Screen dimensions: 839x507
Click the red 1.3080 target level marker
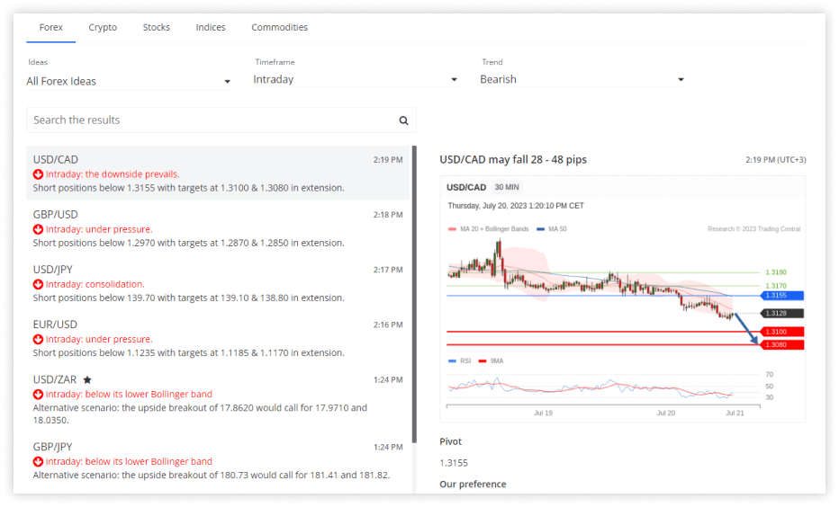(780, 345)
